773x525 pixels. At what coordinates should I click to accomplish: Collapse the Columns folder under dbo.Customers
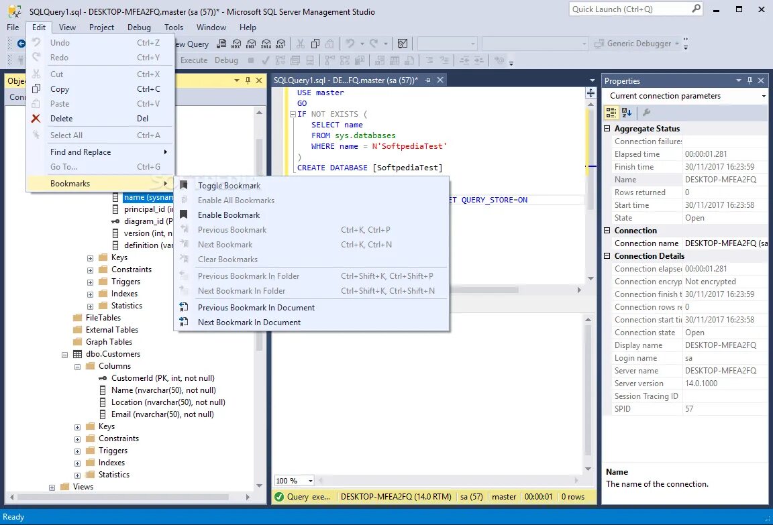tap(77, 366)
